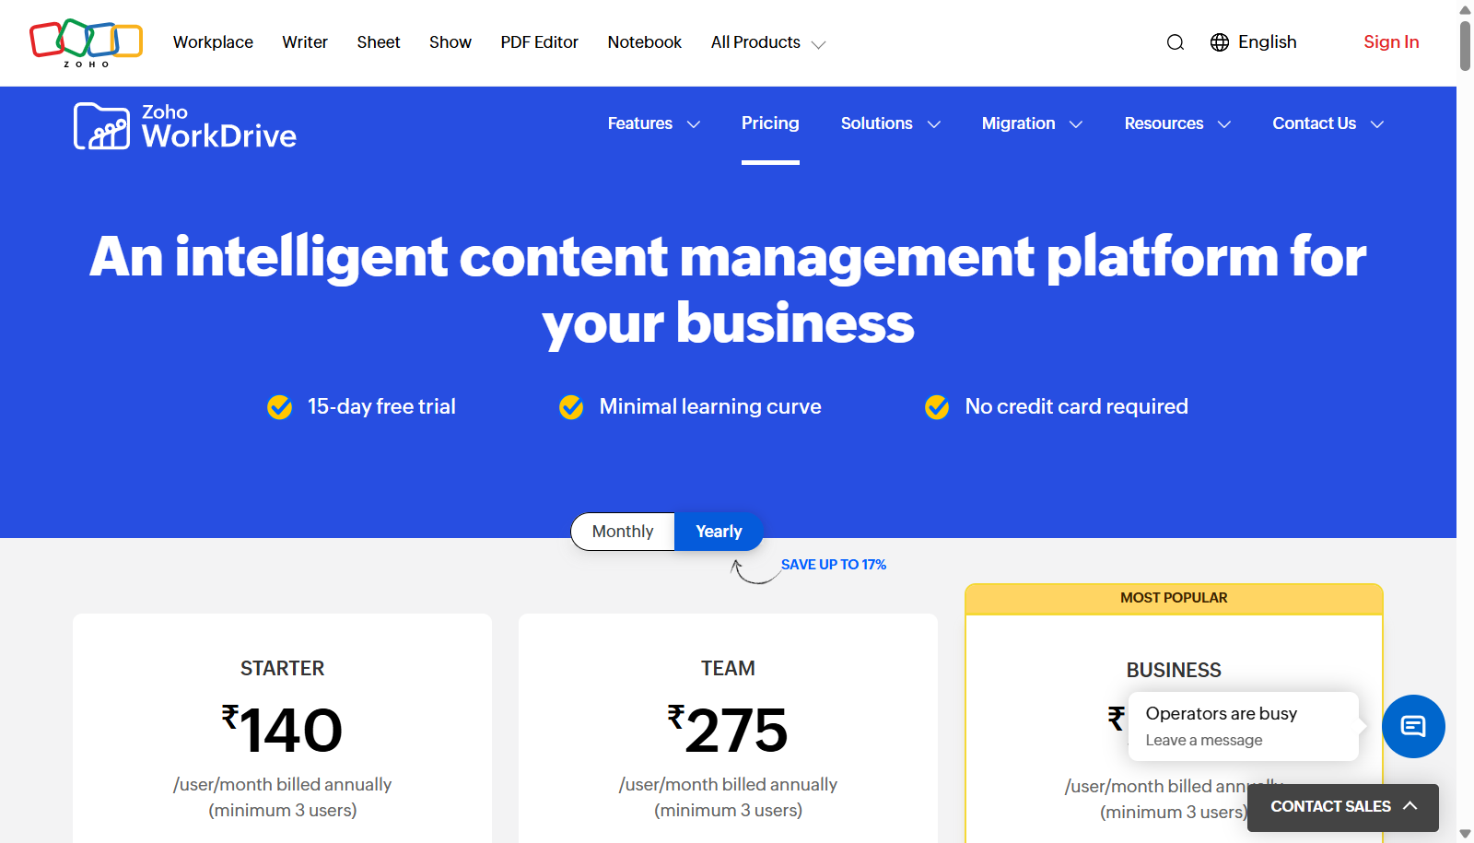Expand the Resources menu chevron

coord(1224,124)
